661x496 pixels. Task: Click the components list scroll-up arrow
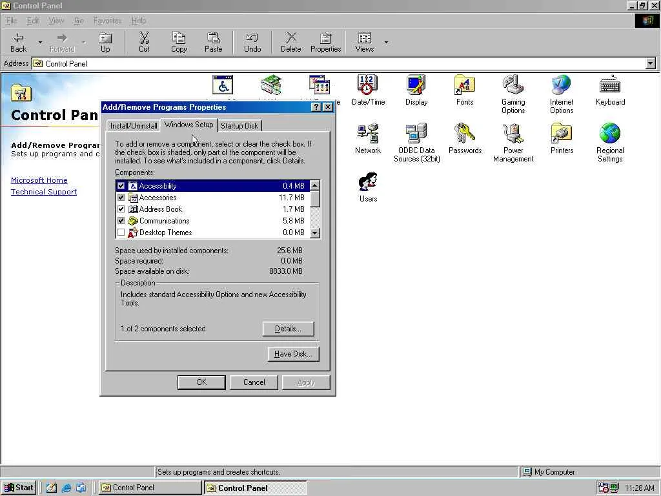[315, 185]
